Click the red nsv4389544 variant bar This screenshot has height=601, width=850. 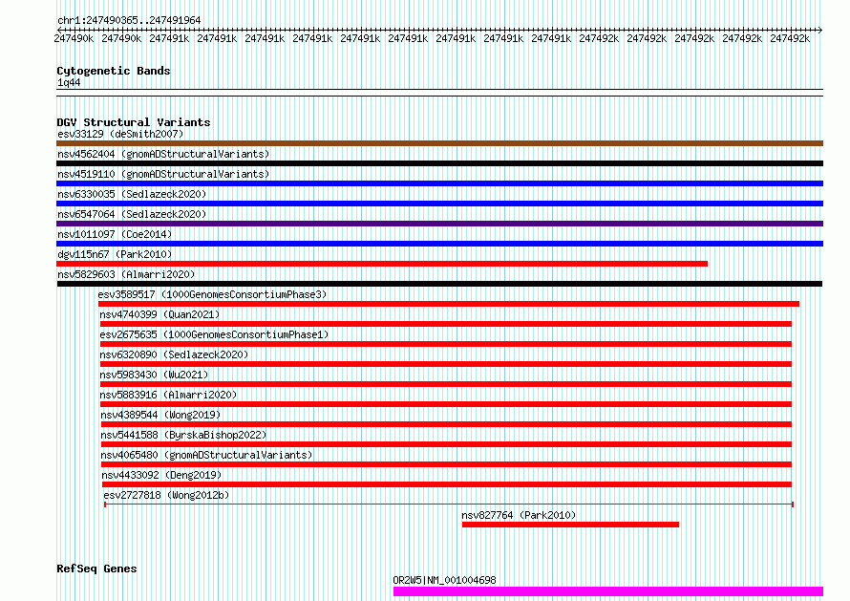(446, 424)
